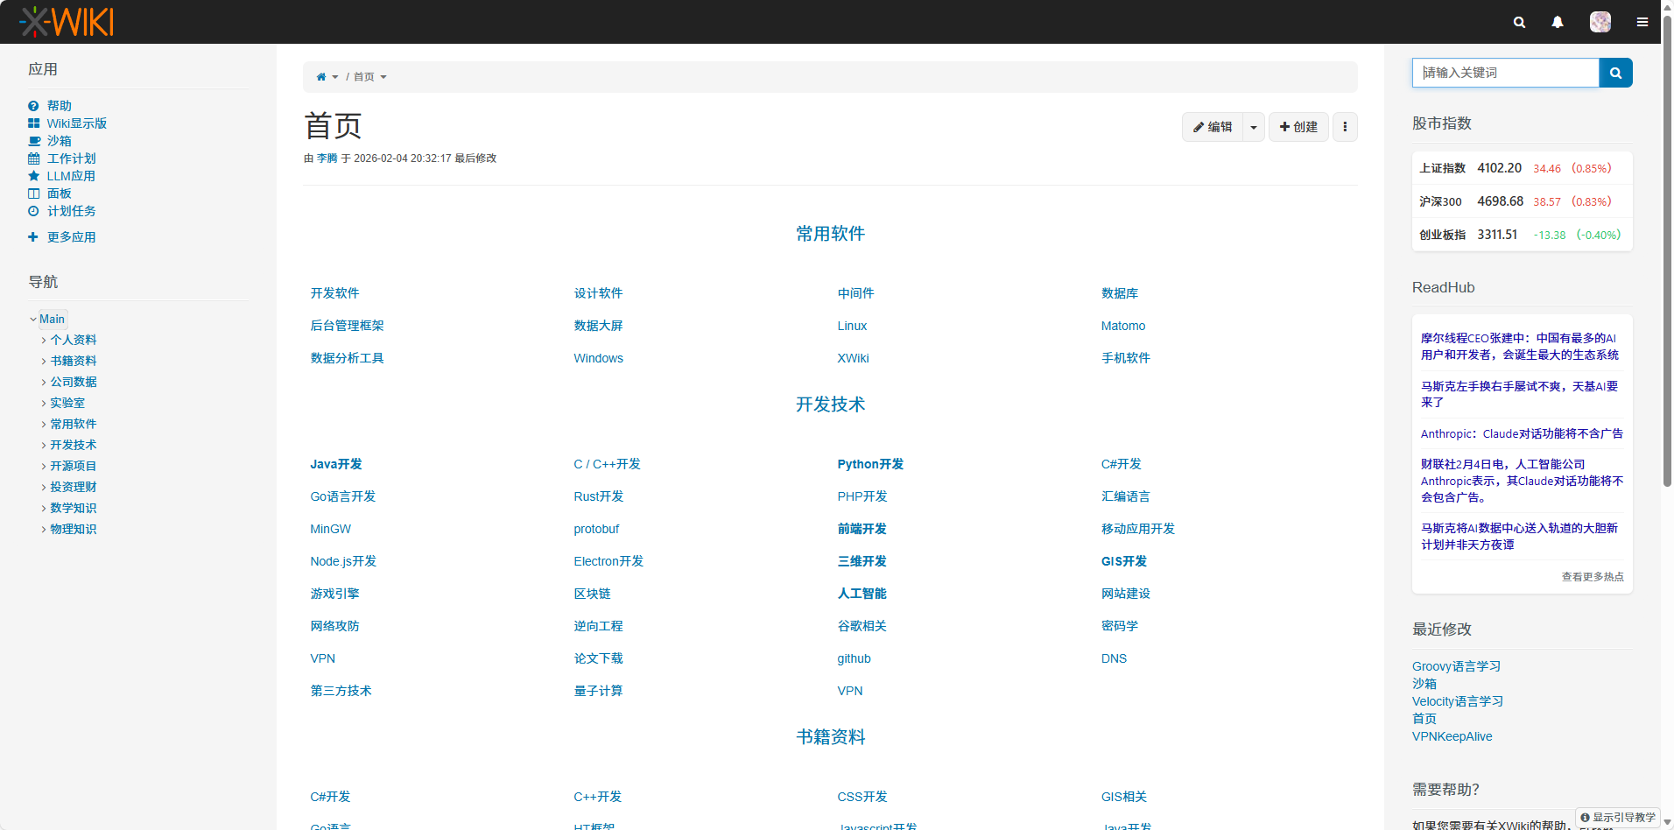Open the 沙箱 sandbox app icon
The width and height of the screenshot is (1674, 830).
(x=33, y=140)
